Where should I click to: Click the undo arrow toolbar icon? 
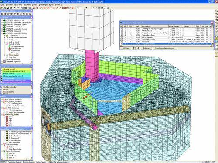(15, 8)
